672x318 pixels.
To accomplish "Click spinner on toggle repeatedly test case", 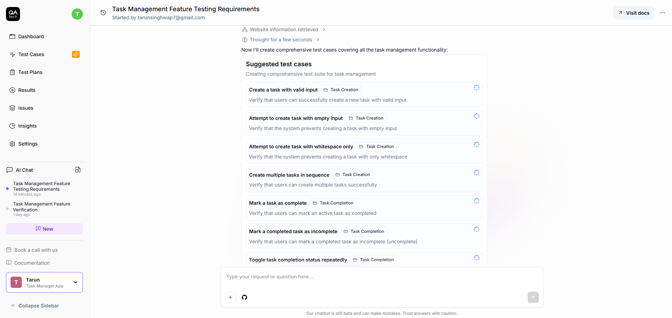I will [x=476, y=258].
